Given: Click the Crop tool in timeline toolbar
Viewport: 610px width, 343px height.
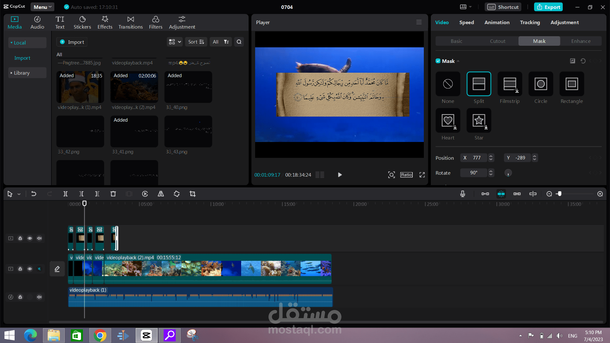Looking at the screenshot, I should (193, 194).
